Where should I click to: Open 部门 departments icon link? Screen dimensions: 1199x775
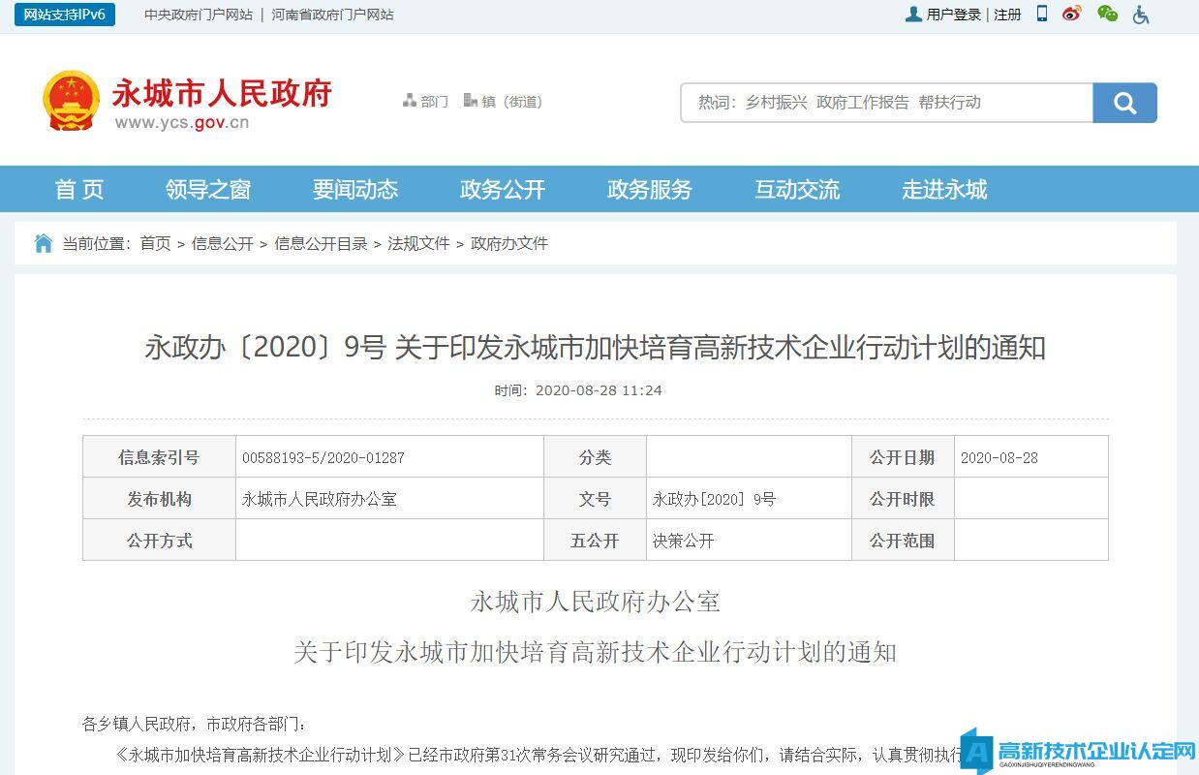pos(425,101)
